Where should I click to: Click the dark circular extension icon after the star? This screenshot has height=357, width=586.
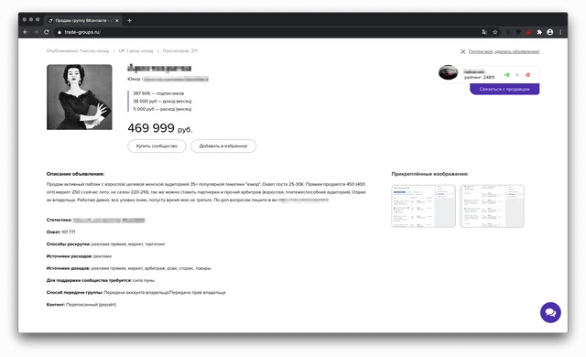coord(507,32)
